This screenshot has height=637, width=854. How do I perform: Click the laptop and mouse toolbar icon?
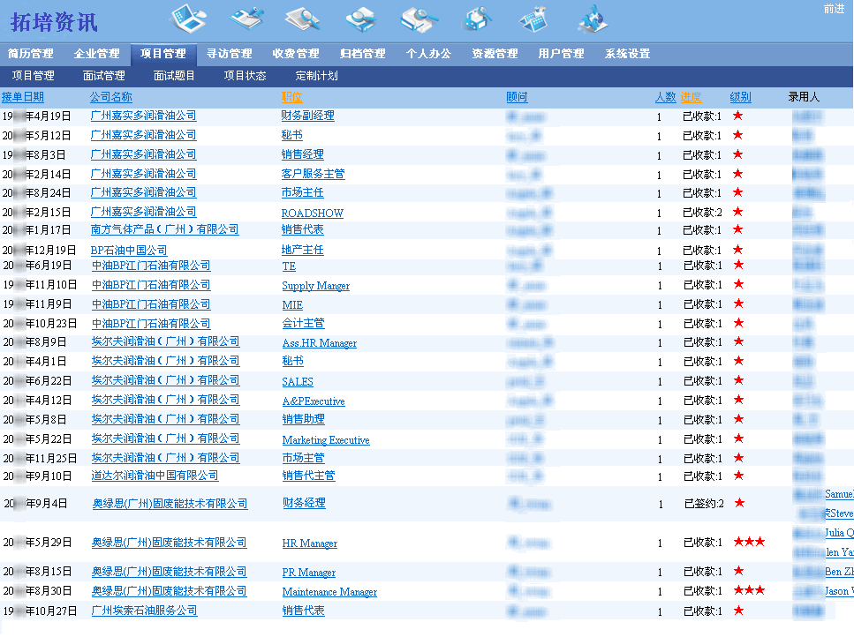[188, 18]
